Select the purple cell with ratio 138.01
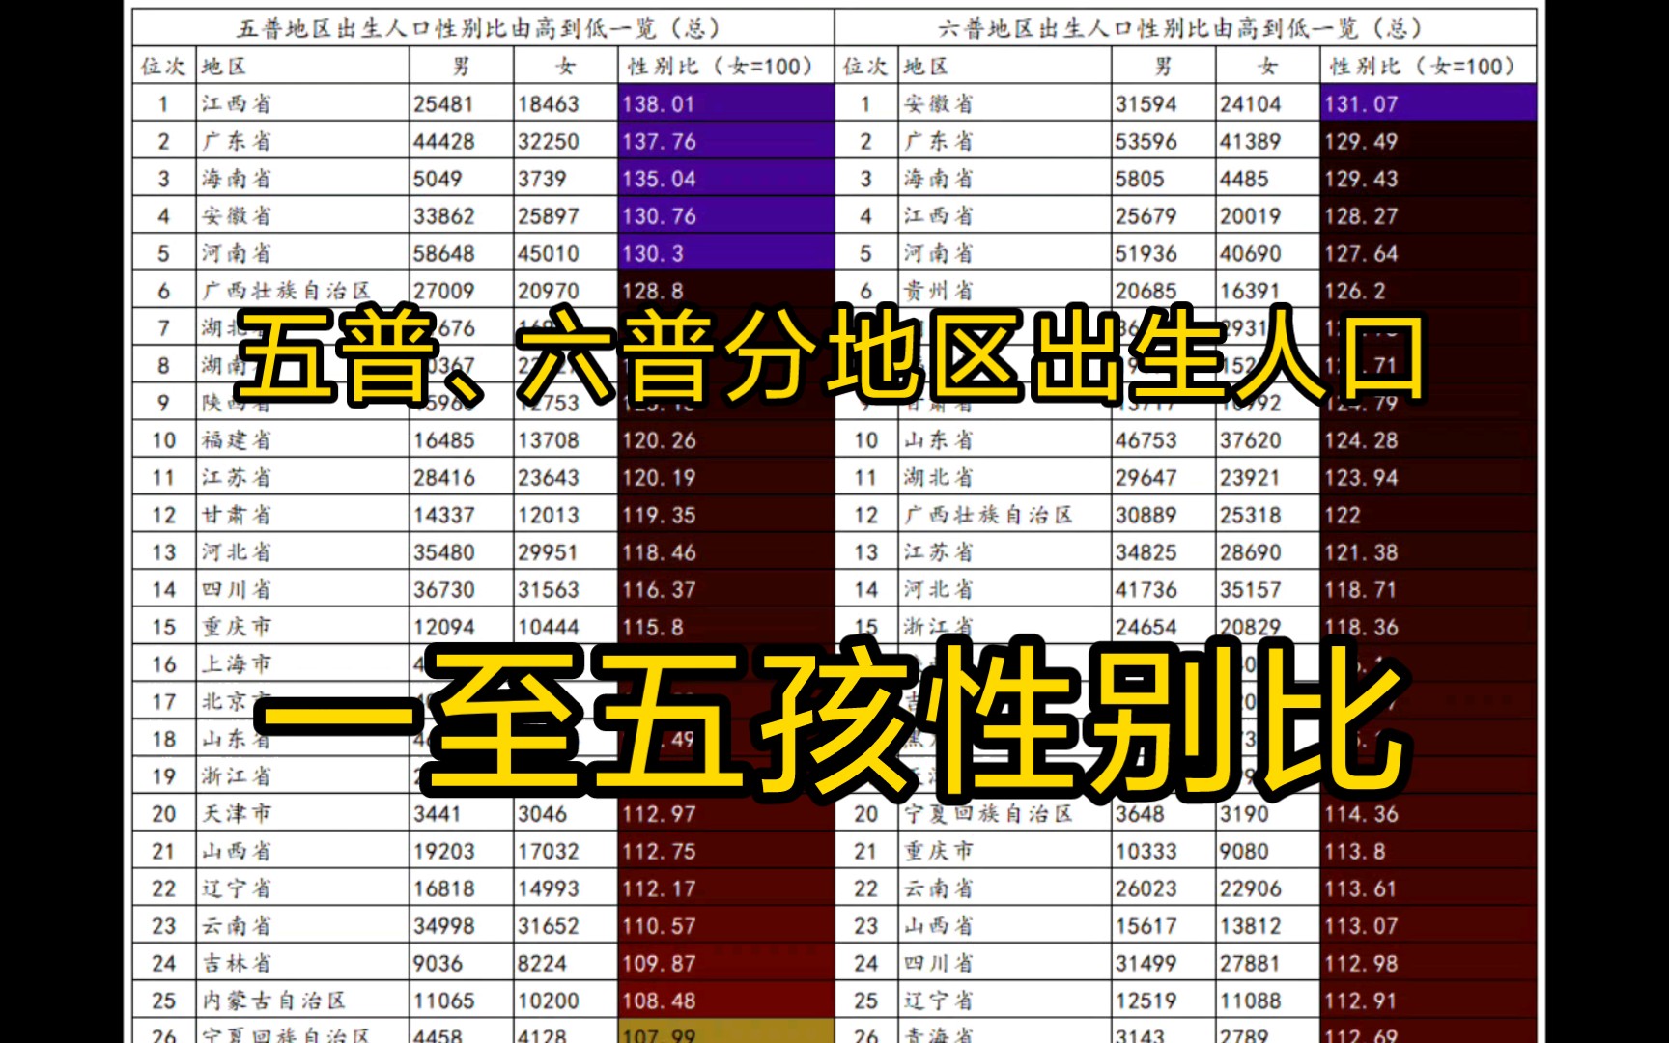This screenshot has width=1669, height=1043. tap(725, 103)
